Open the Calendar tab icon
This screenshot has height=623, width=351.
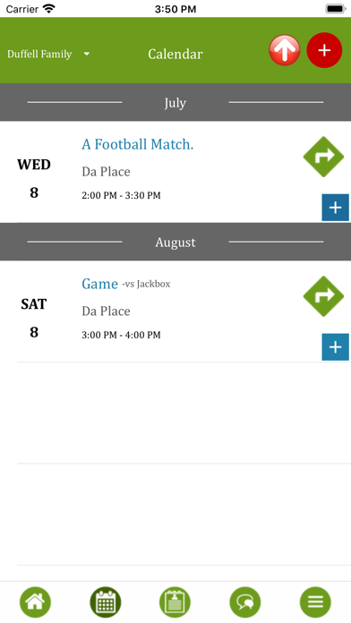coord(106,602)
